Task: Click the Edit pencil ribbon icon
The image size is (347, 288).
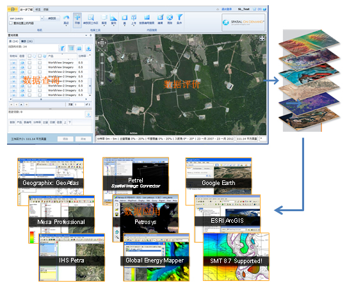Action: click(160, 17)
